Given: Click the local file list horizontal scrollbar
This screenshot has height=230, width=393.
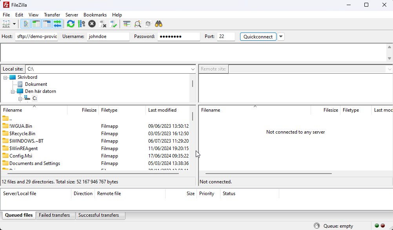Looking at the screenshot, I should click(x=90, y=173).
